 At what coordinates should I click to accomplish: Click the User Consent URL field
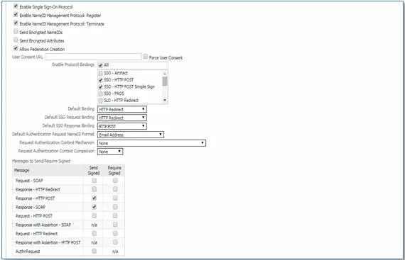[93, 57]
